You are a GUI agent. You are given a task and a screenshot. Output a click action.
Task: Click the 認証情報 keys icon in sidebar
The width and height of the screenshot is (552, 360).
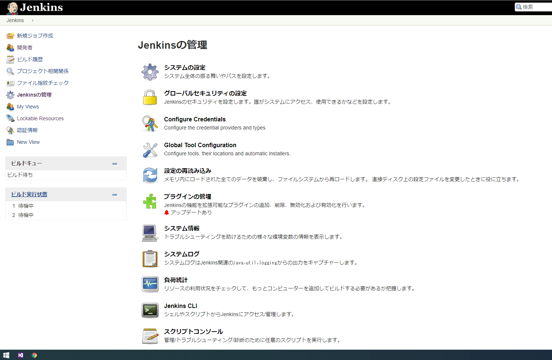(10, 130)
